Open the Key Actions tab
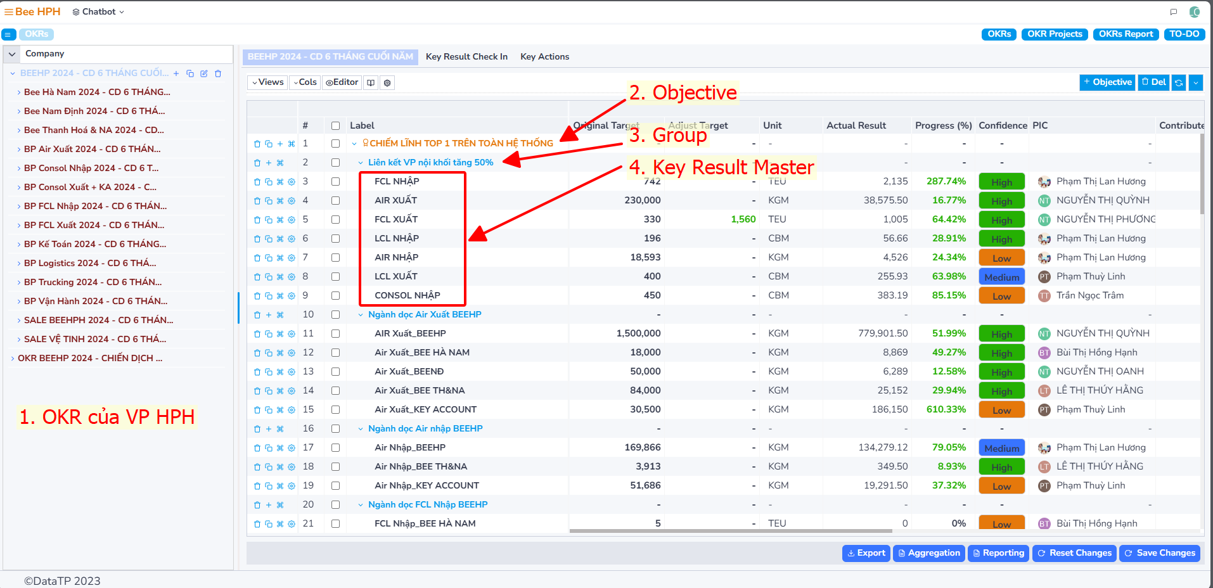1213x588 pixels. (x=544, y=57)
